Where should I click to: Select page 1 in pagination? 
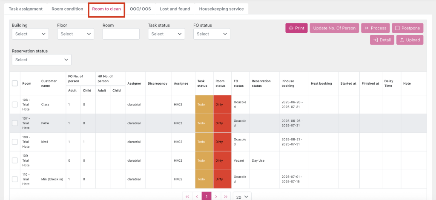(206, 197)
